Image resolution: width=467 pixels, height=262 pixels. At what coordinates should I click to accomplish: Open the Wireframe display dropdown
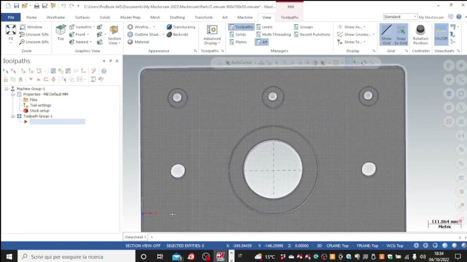(154, 27)
